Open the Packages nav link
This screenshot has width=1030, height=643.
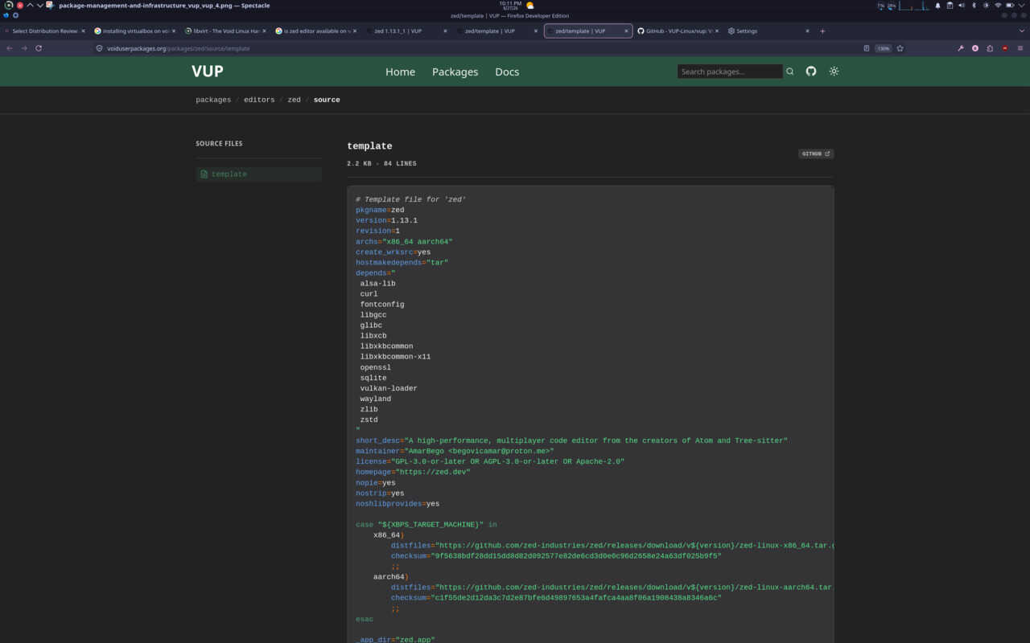[x=455, y=72]
